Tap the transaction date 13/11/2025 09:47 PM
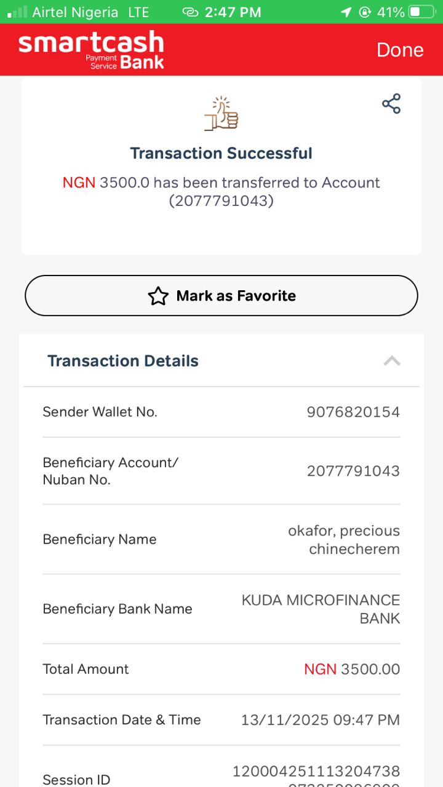 coord(320,719)
